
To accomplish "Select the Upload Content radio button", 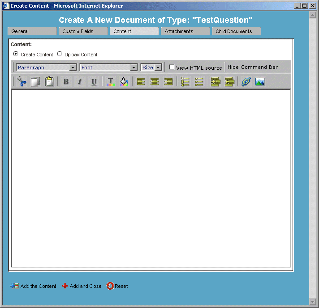I will point(60,54).
